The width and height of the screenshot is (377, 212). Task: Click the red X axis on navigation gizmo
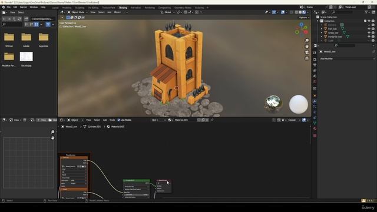click(x=306, y=32)
